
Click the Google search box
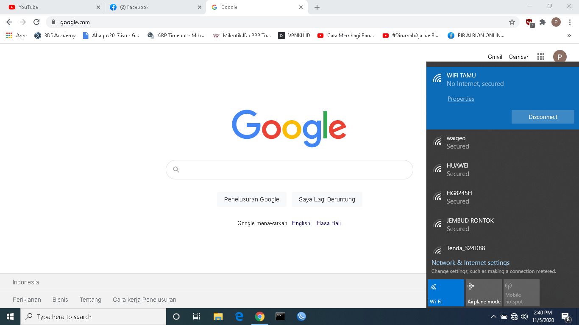(x=289, y=170)
